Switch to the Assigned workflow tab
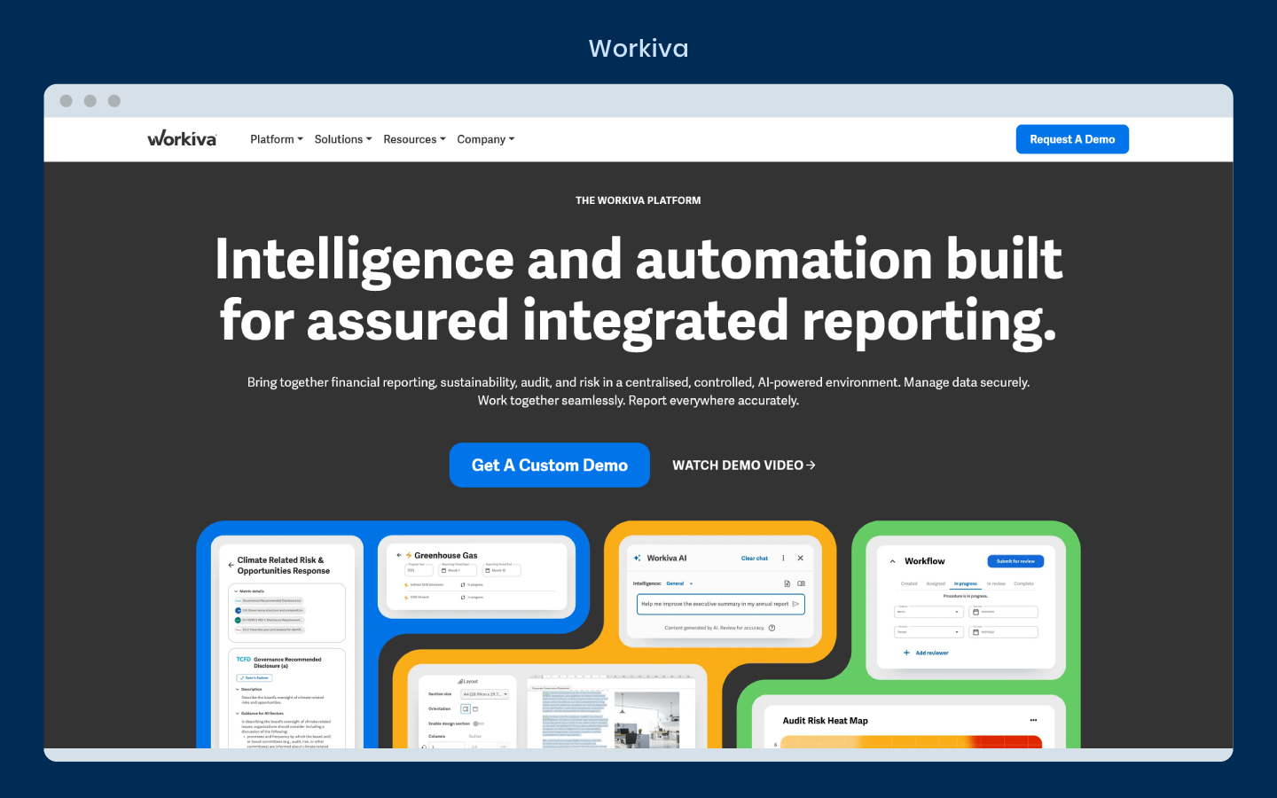The height and width of the screenshot is (798, 1277). point(936,583)
